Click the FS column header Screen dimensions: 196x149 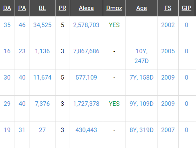pos(168,8)
